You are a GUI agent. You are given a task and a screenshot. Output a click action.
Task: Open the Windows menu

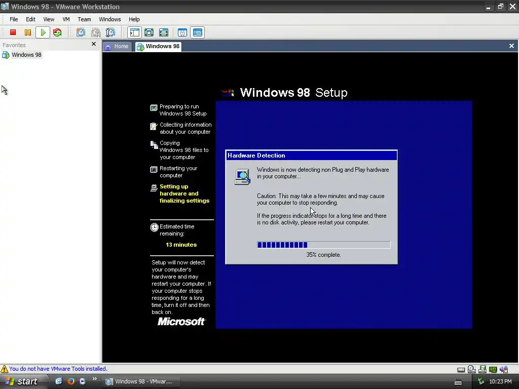(110, 19)
